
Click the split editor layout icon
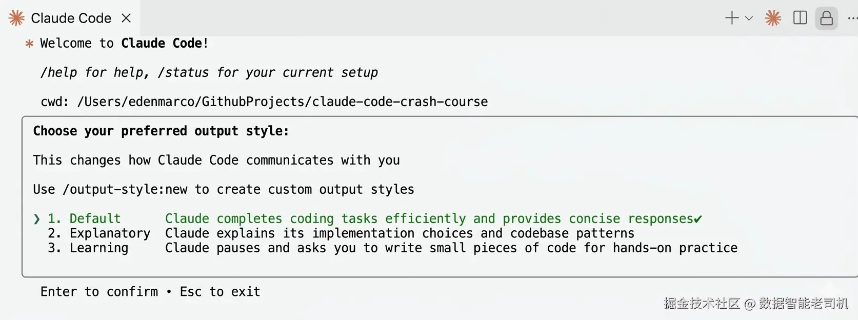(800, 18)
